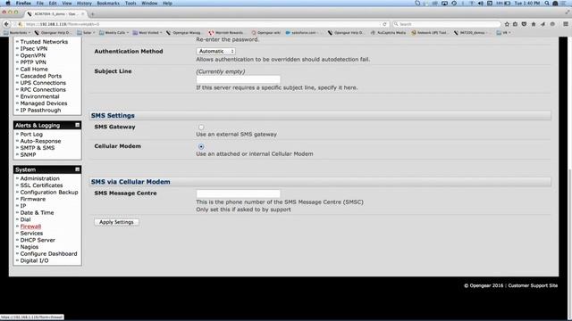Open the RPC Connections link
Image resolution: width=572 pixels, height=321 pixels.
pos(43,89)
